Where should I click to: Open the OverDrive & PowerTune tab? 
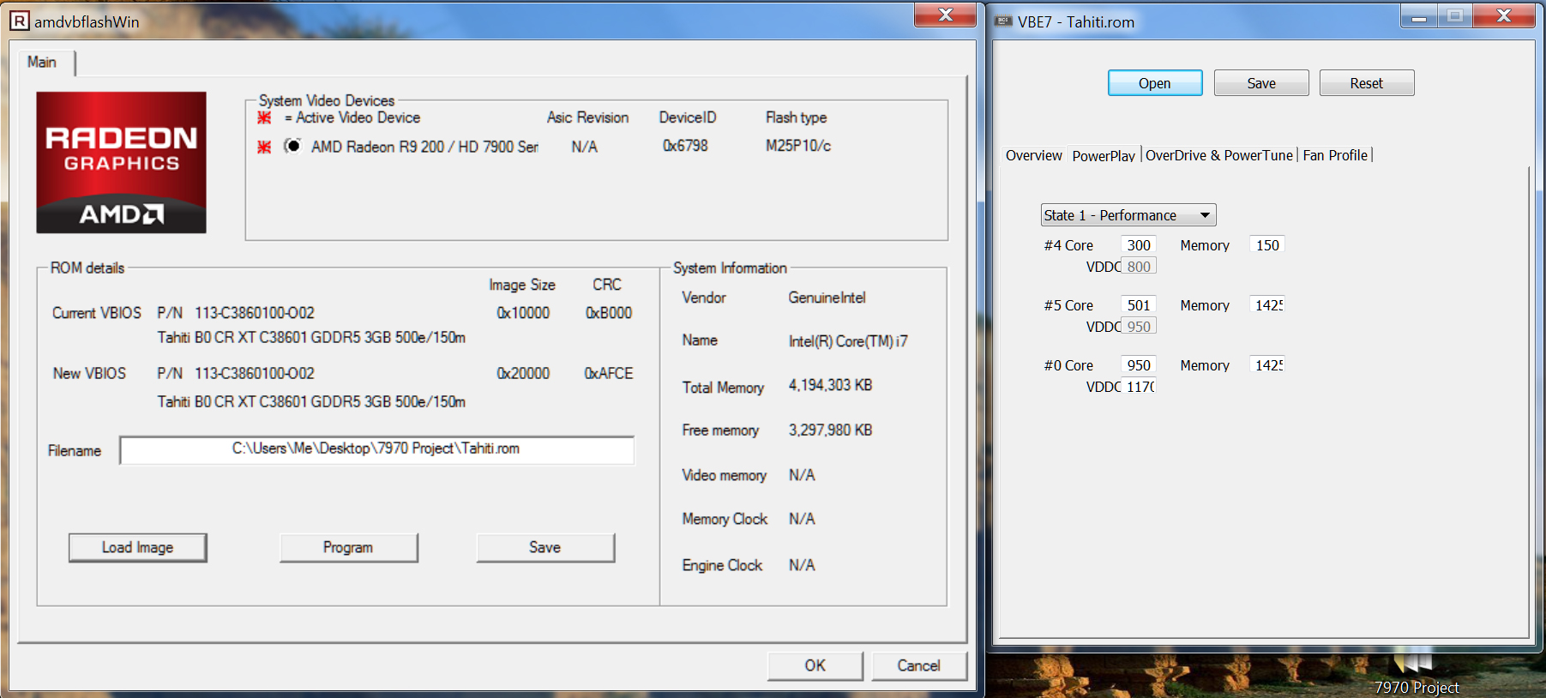point(1218,155)
